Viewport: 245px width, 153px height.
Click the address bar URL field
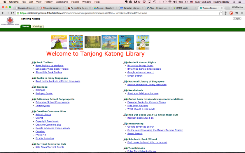click(117, 13)
